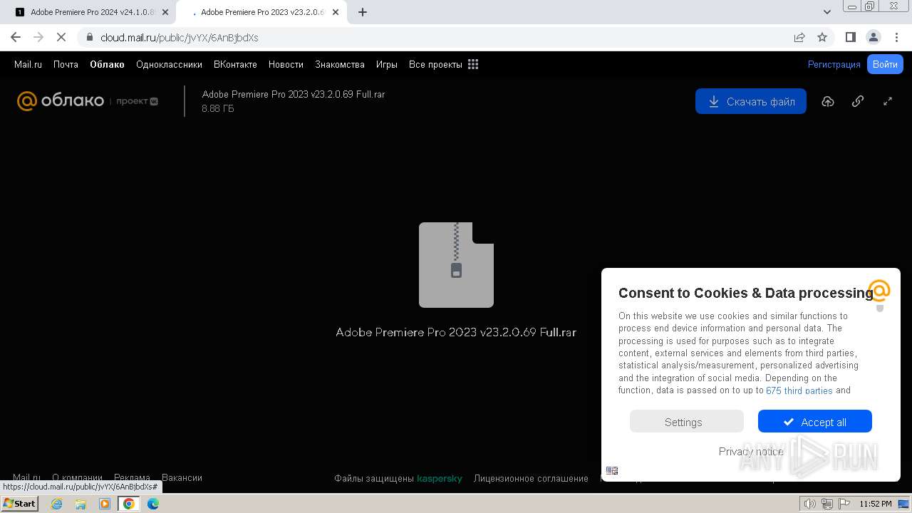Copy link with the chain icon
The image size is (912, 513).
click(x=858, y=101)
